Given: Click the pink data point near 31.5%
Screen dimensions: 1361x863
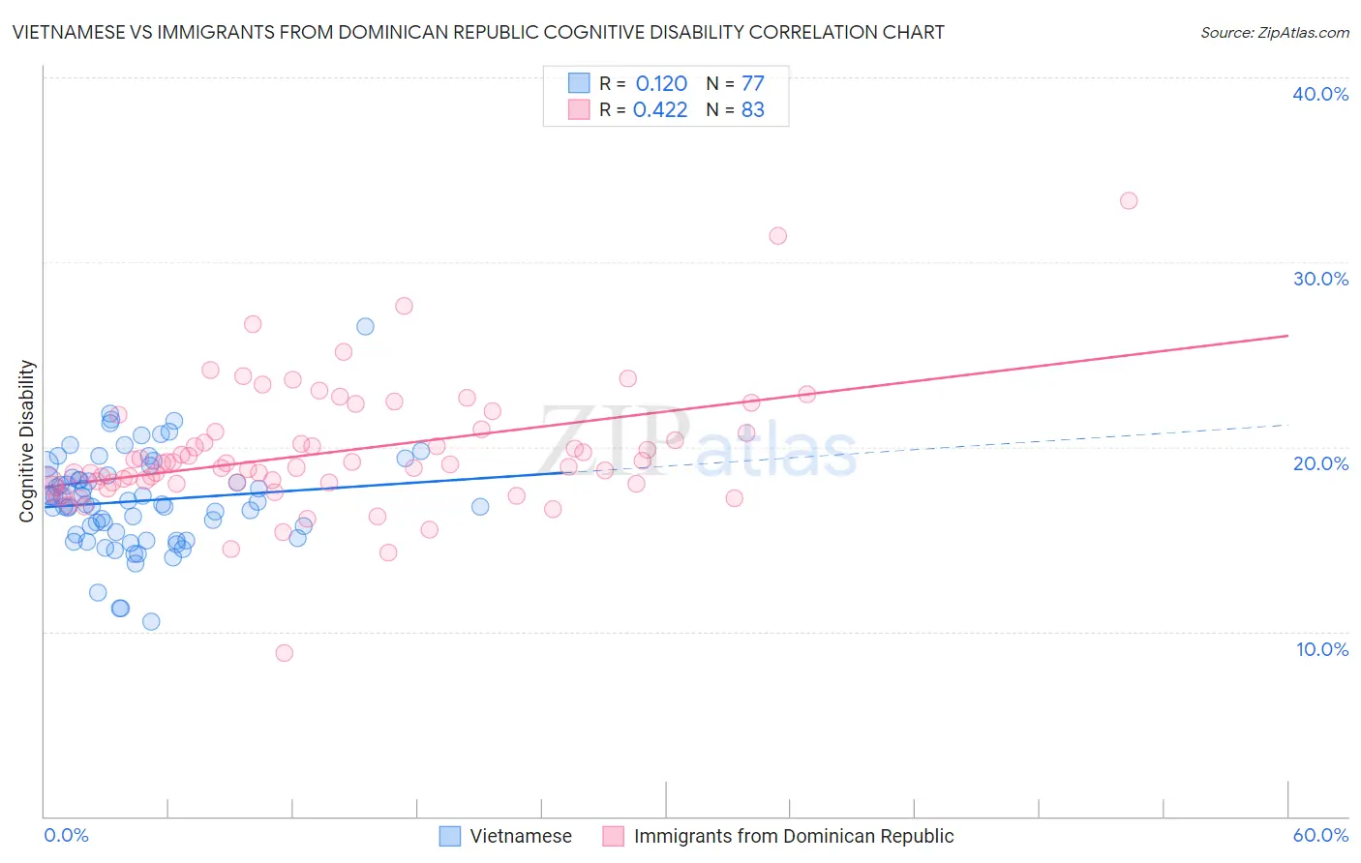Looking at the screenshot, I should coord(778,236).
